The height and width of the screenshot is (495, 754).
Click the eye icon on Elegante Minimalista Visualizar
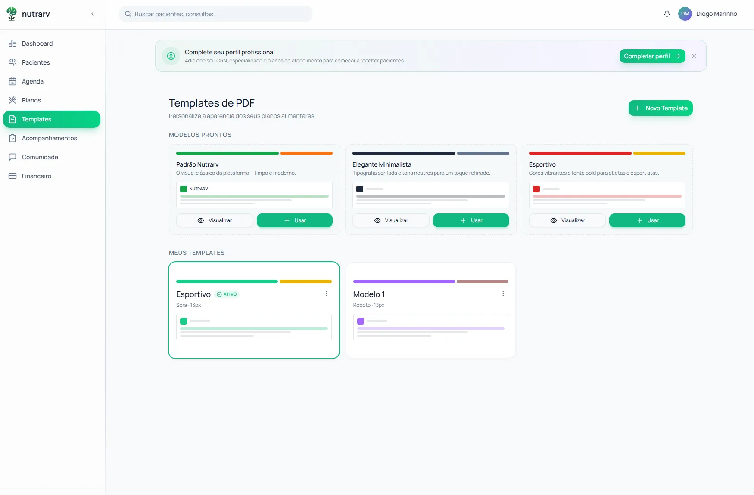[x=377, y=220]
